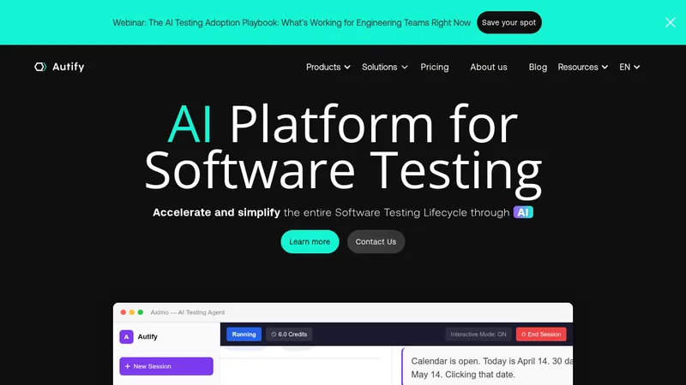Click the purple AI badge in the tagline
The width and height of the screenshot is (686, 385).
pyautogui.click(x=523, y=212)
